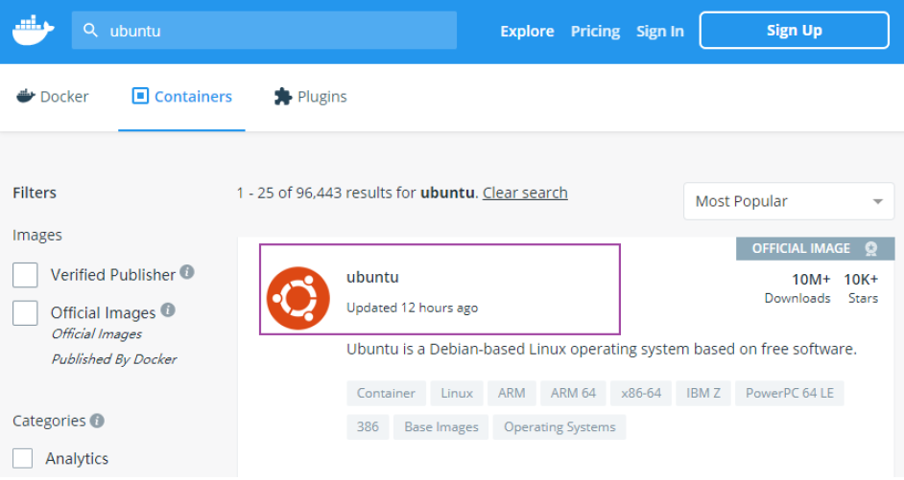The width and height of the screenshot is (904, 480).
Task: Click the ARM 64 tag
Action: point(573,393)
